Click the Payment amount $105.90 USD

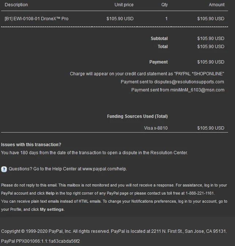210,62
